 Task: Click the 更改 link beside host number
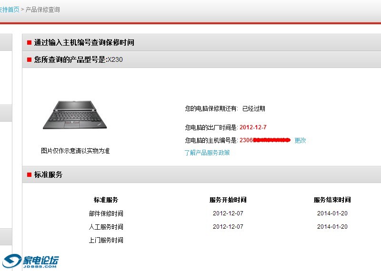point(300,140)
